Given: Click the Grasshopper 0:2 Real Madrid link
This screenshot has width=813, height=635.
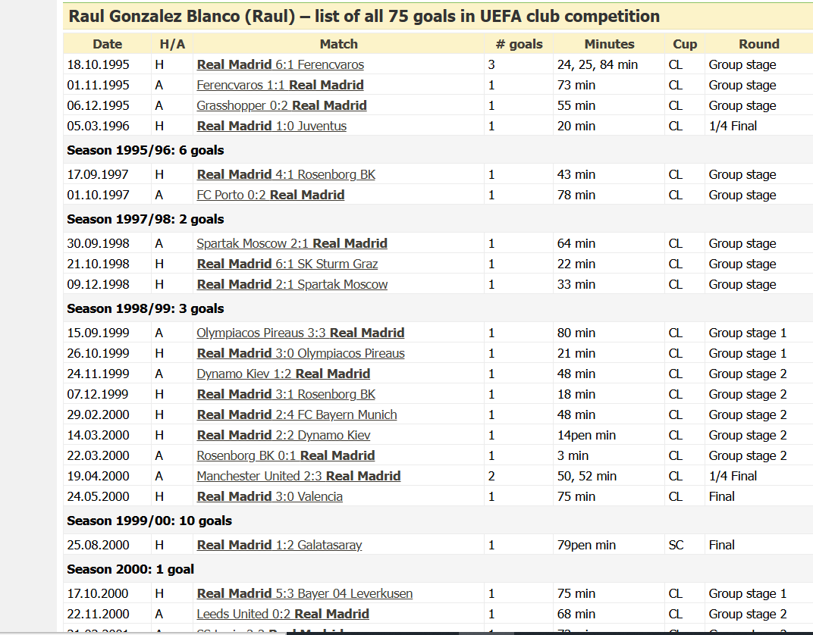Looking at the screenshot, I should 281,106.
